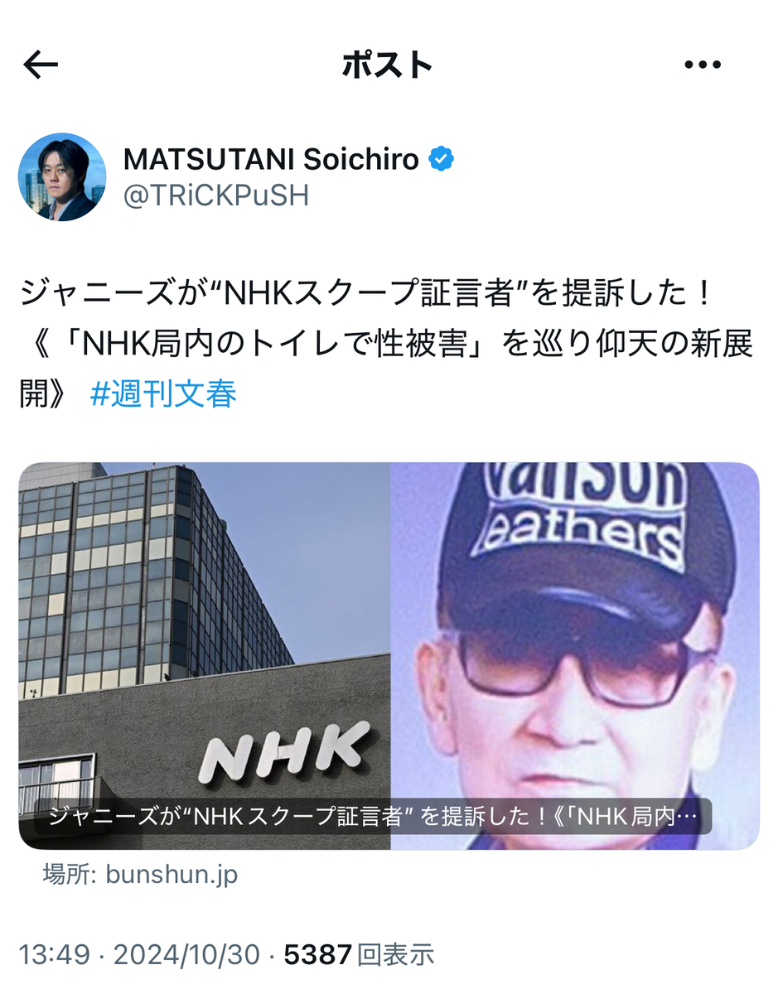Open the capped man photo in card

(x=575, y=656)
